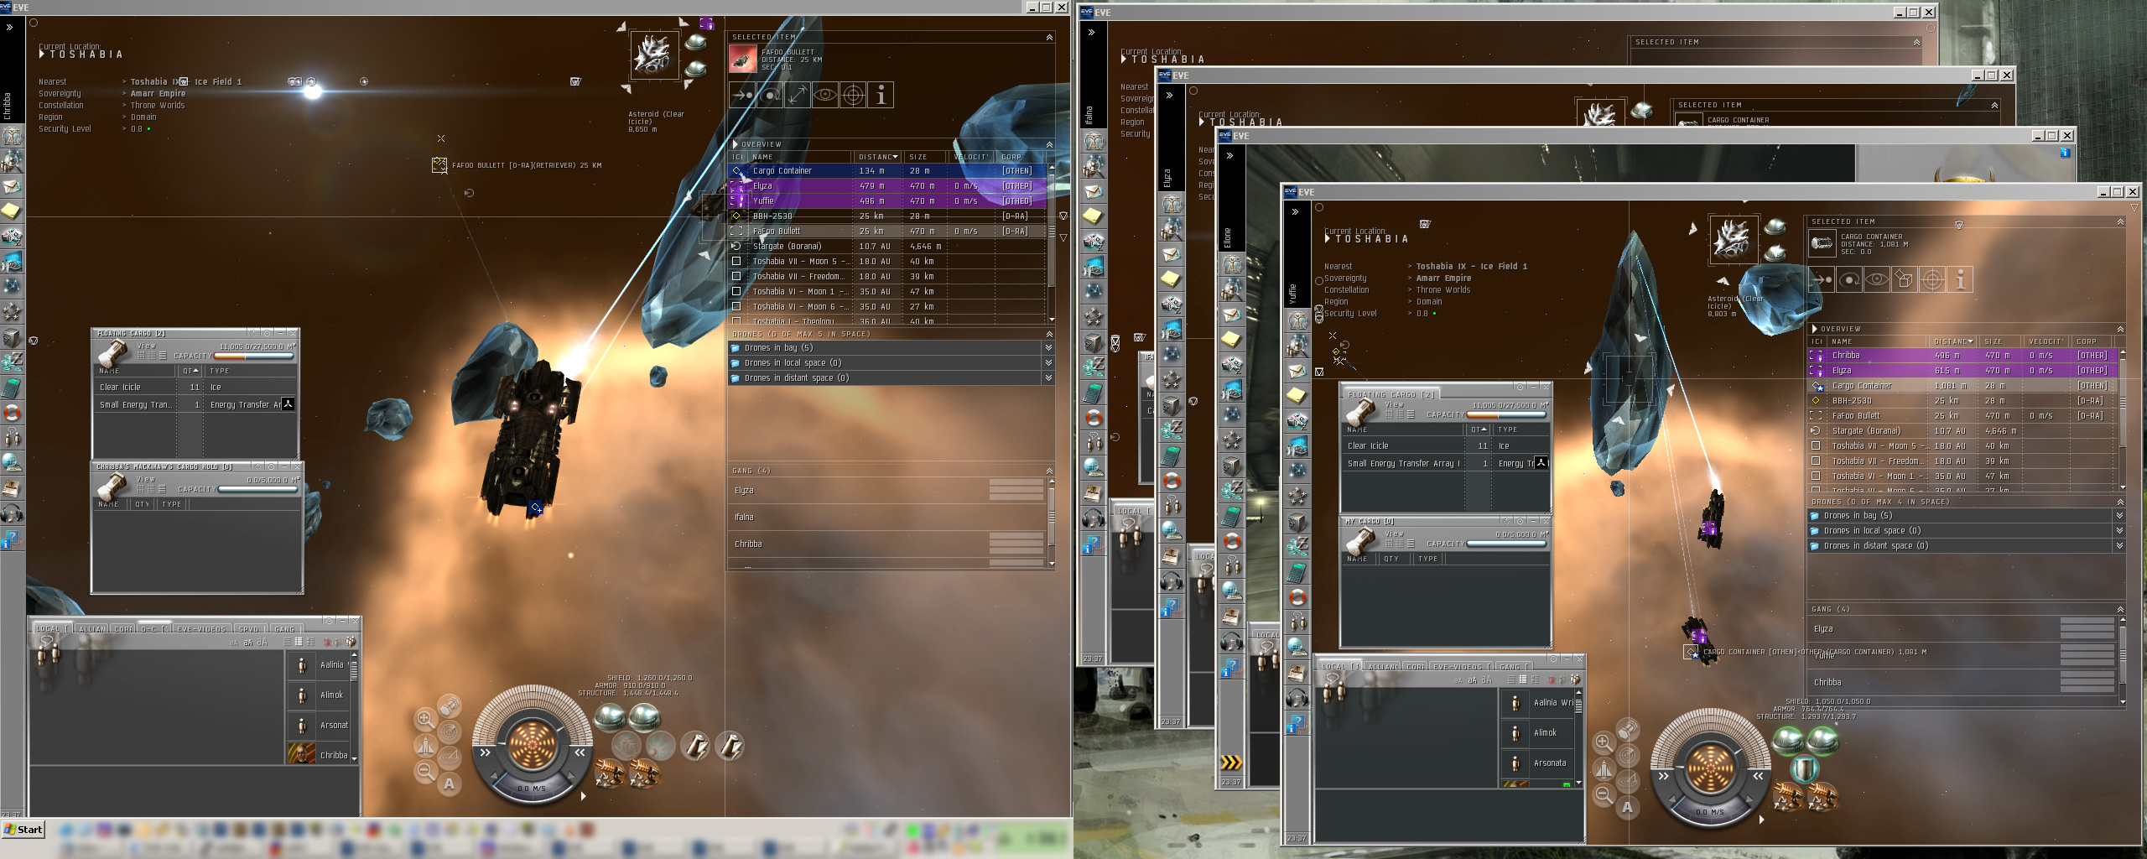This screenshot has width=2147, height=859.
Task: Select BBH-2530 row in Chribba's overview
Action: (x=888, y=216)
